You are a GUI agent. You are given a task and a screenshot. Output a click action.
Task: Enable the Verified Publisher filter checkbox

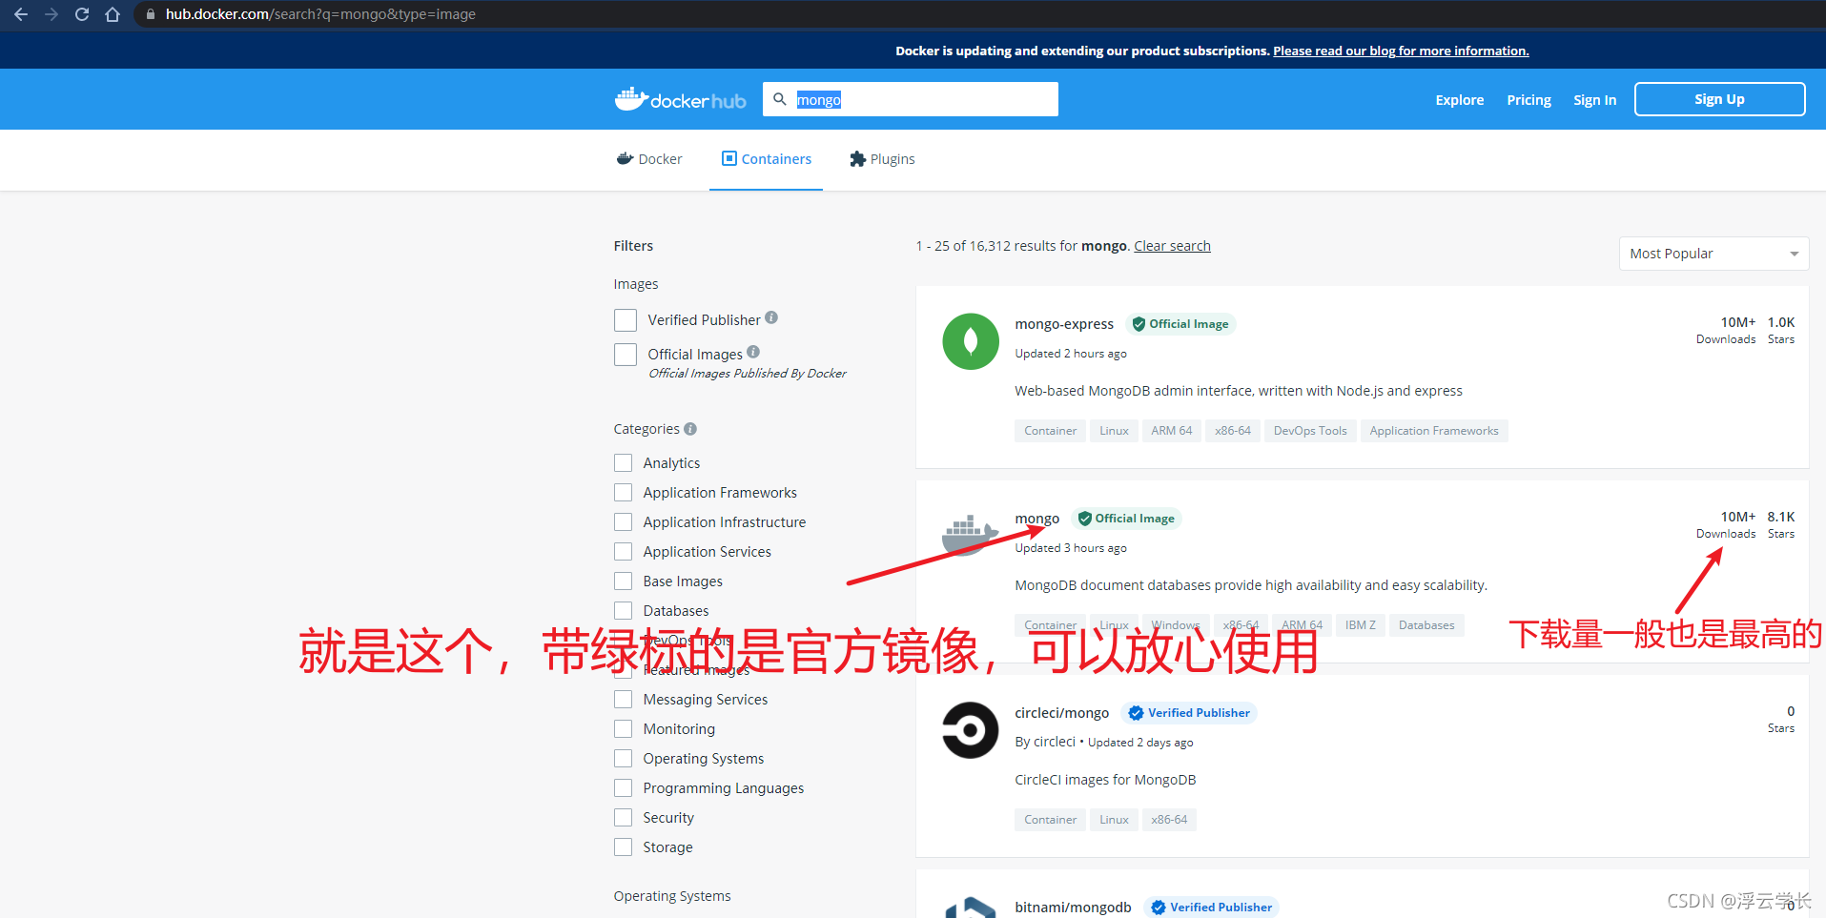626,320
